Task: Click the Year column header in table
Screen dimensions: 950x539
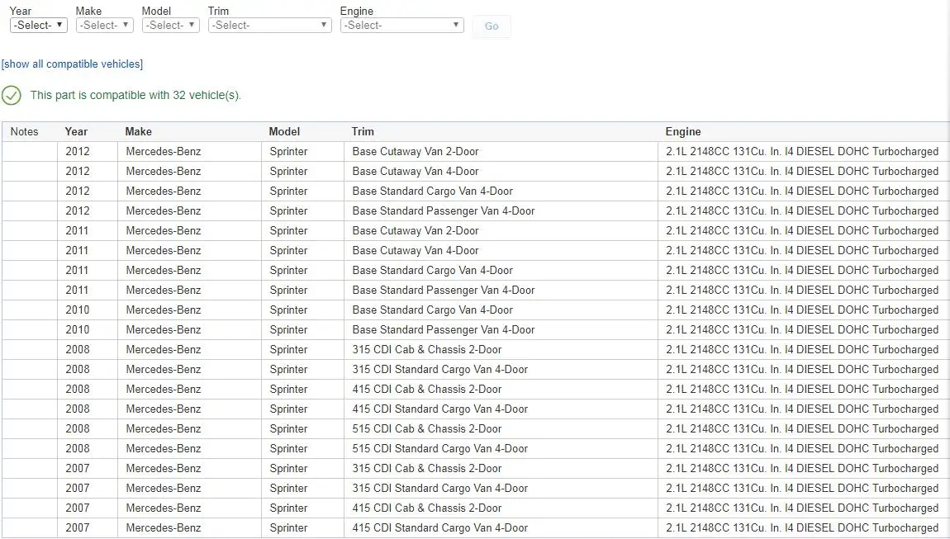Action: [76, 131]
